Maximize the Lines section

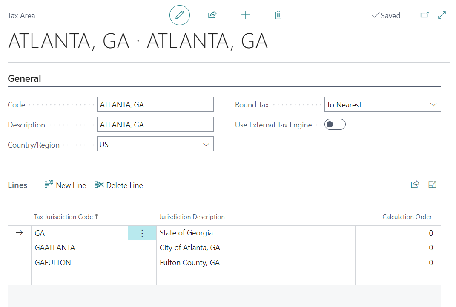coord(433,185)
